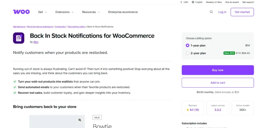Expand the Resources dropdown menu
The width and height of the screenshot is (265, 128).
(91, 12)
